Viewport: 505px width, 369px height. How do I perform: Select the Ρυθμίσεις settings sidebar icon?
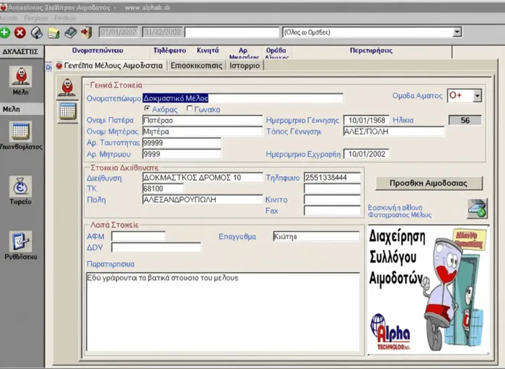[21, 243]
